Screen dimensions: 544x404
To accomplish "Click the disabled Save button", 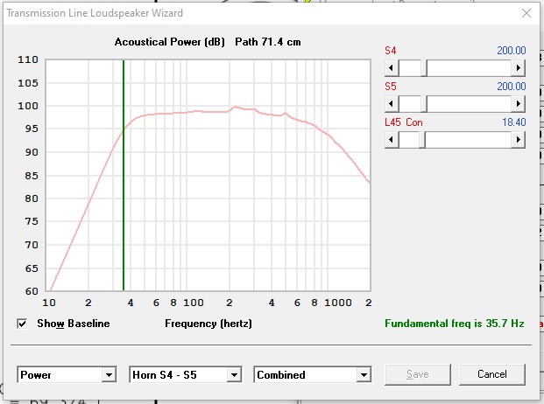I will [x=418, y=374].
